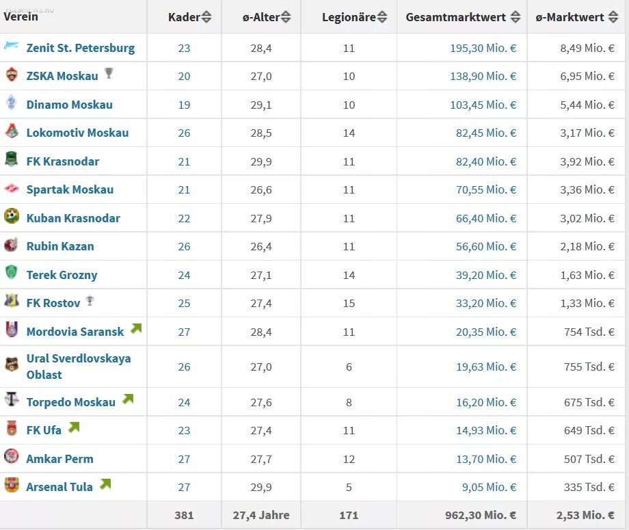The image size is (629, 530).
Task: Select the Verein column header
Action: pos(21,16)
